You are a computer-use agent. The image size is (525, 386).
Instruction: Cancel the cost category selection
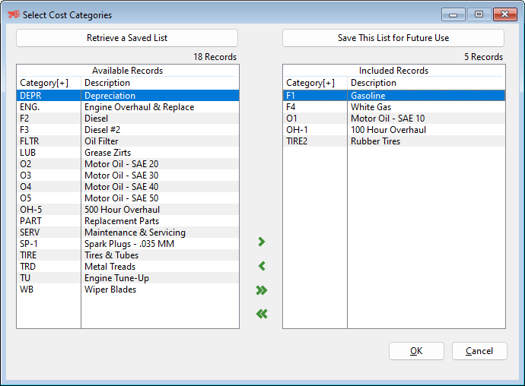pos(479,351)
